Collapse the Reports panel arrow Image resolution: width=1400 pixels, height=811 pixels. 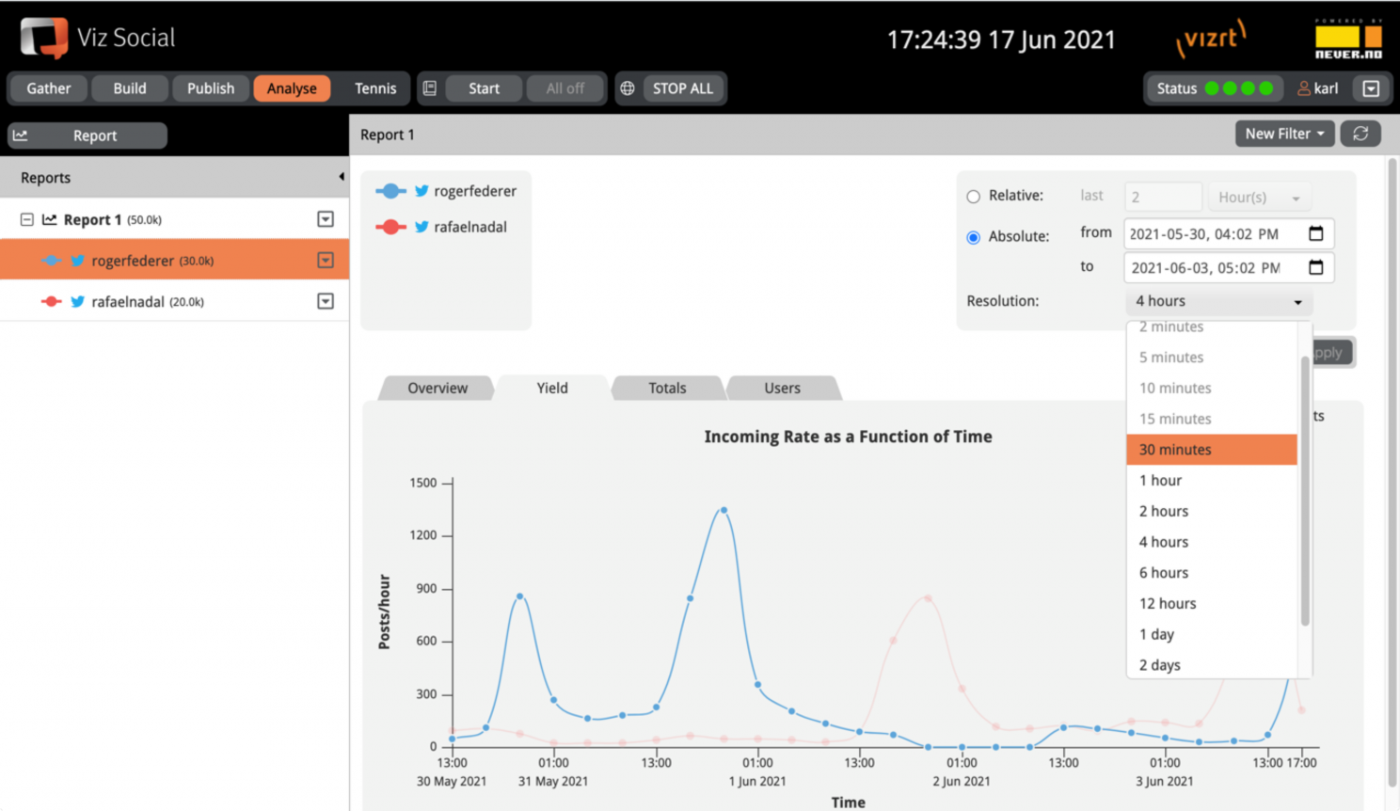pos(341,177)
